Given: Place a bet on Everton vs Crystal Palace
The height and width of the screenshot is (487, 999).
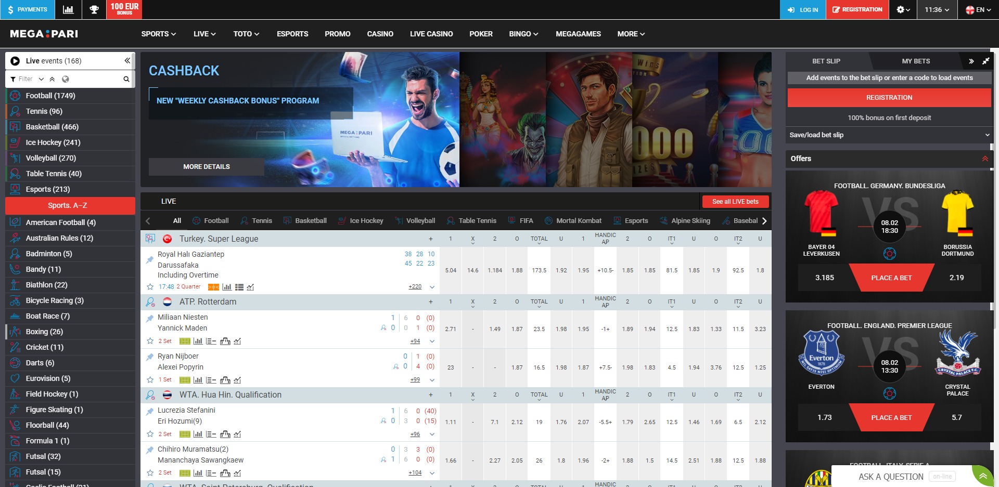Looking at the screenshot, I should point(891,417).
